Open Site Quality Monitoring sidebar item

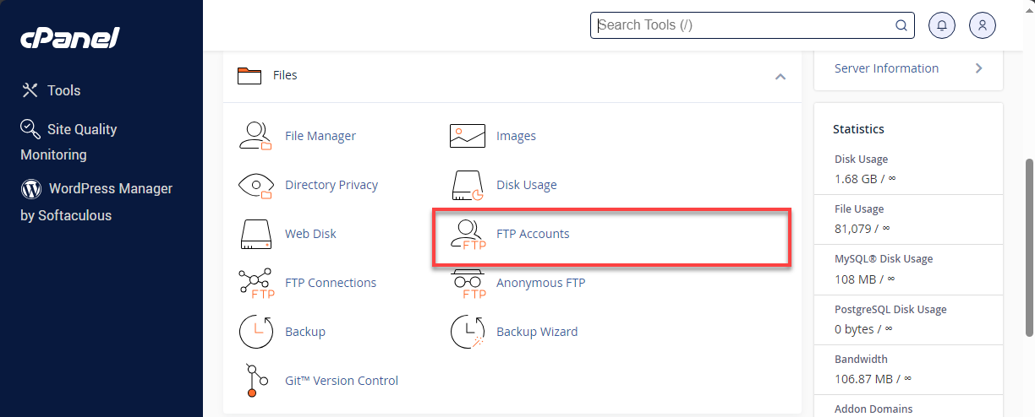tap(68, 142)
